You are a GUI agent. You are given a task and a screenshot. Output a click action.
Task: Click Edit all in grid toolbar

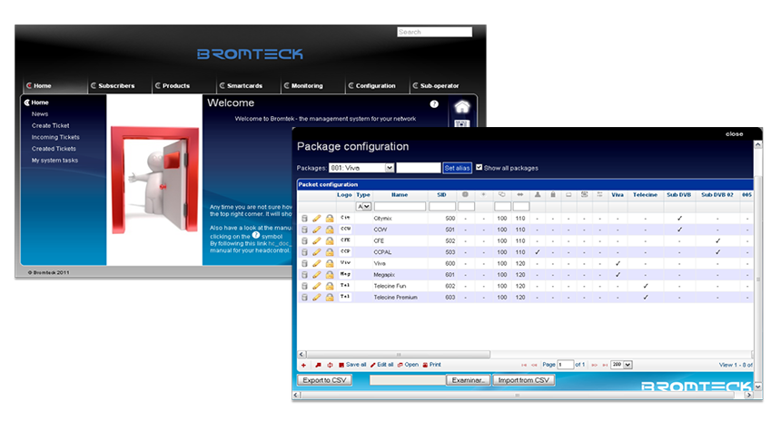[381, 365]
